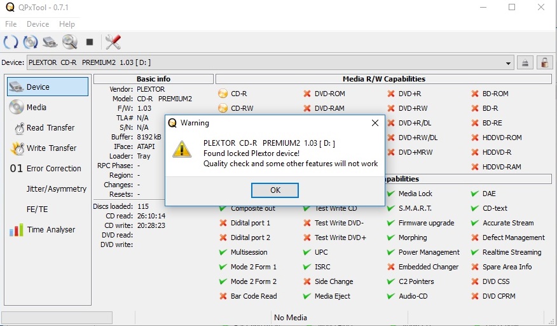The width and height of the screenshot is (557, 326).
Task: Open the Device menu
Action: tap(38, 24)
